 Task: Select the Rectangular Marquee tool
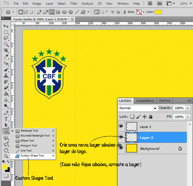coord(6,32)
